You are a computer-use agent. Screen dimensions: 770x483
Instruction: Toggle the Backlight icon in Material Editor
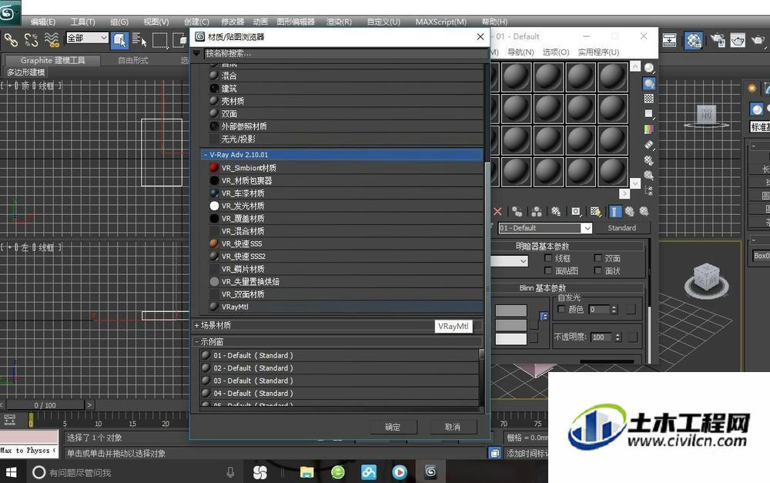tap(649, 83)
